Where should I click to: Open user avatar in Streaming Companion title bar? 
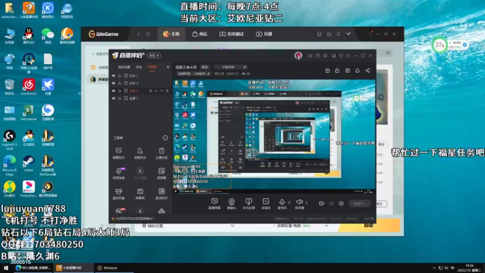tap(298, 55)
